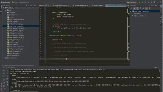Click the green Debug bug icon
163x92 pixels.
(x=142, y=2)
